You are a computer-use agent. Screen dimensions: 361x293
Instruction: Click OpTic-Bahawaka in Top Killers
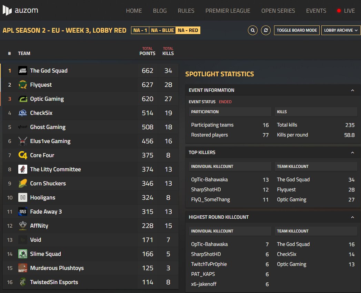point(209,180)
